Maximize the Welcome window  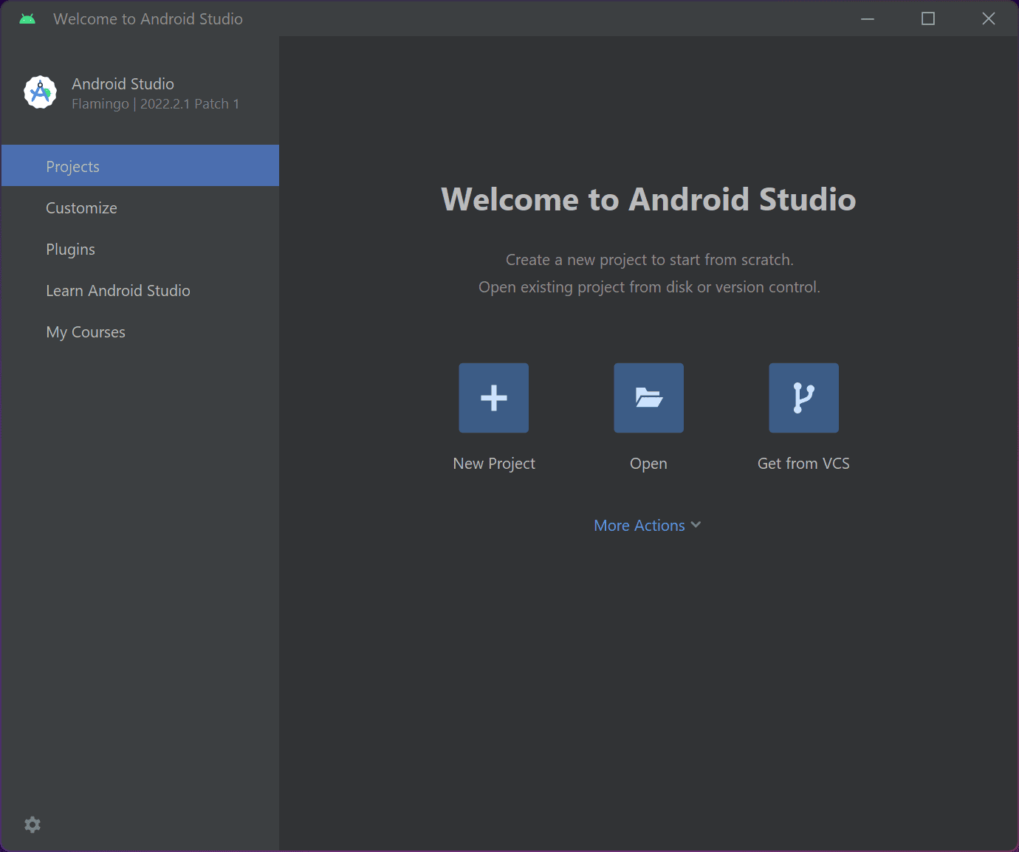tap(928, 19)
